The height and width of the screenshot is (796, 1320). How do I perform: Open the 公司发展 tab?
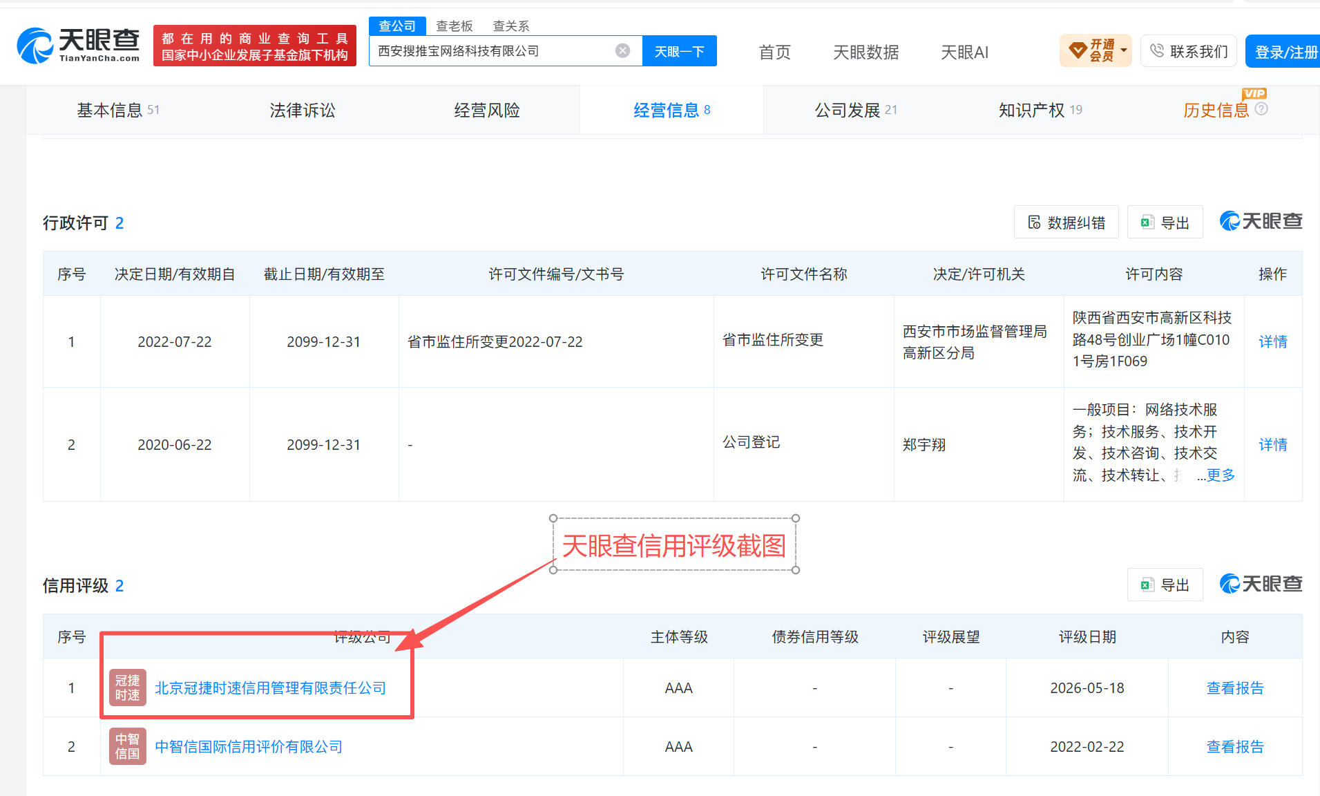pos(856,110)
